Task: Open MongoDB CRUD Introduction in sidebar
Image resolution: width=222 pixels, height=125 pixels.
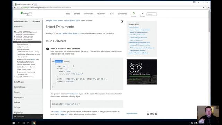Action: coord(25,34)
